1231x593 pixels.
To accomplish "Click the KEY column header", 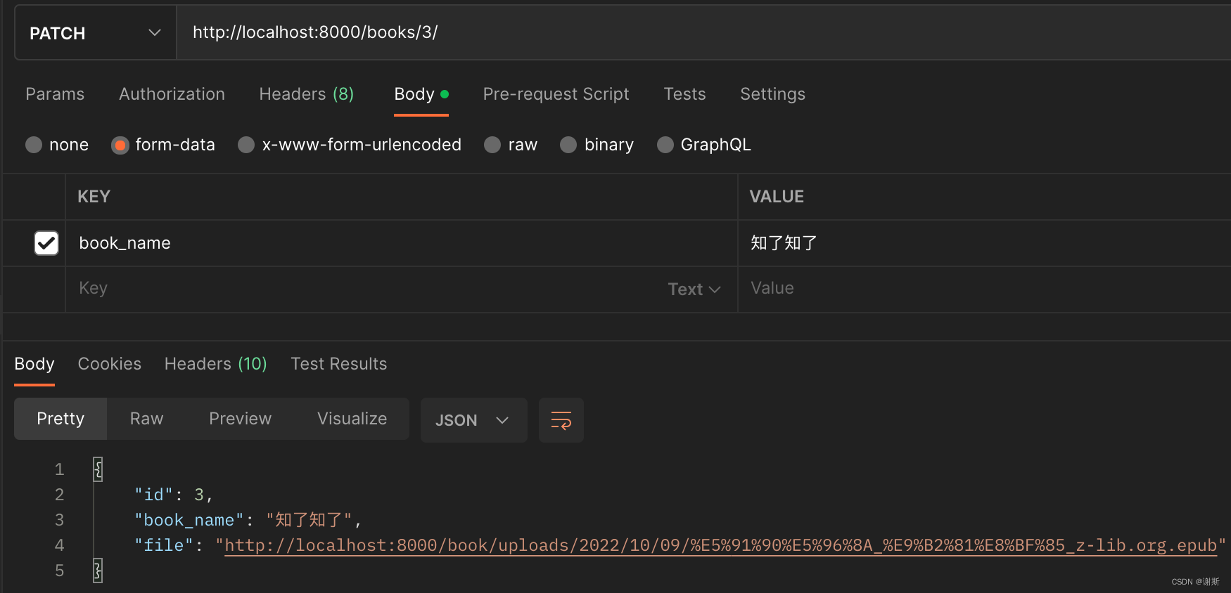I will pos(94,197).
